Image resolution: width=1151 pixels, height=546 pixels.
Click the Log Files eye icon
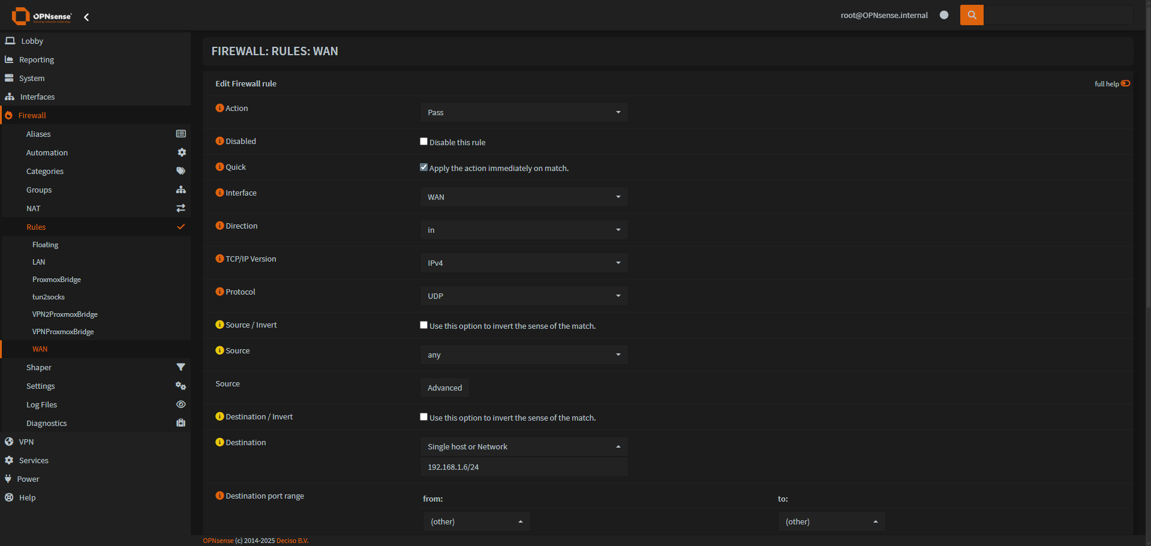(181, 404)
